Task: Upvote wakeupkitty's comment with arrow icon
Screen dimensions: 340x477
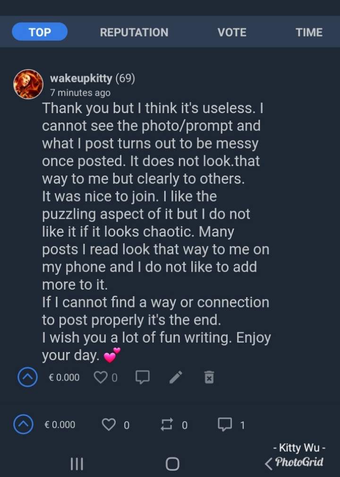Action: pyautogui.click(x=27, y=377)
